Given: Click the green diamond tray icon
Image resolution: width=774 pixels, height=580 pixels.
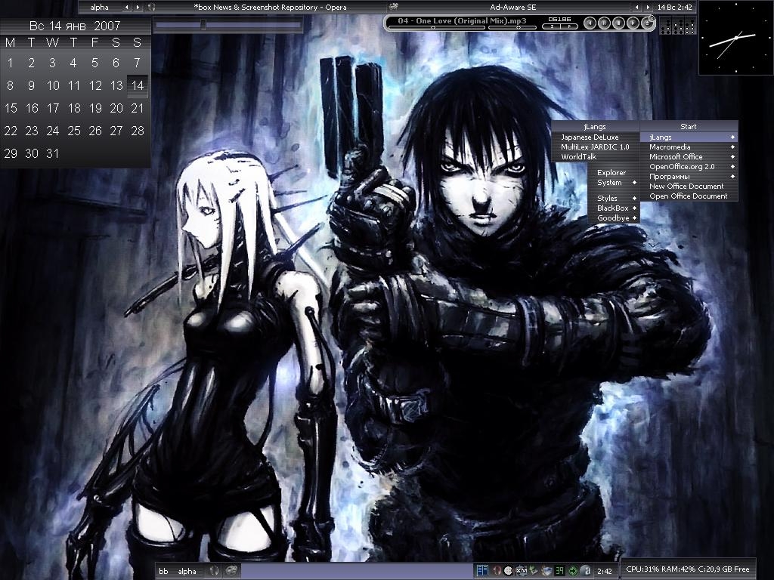Looking at the screenshot, I should point(573,571).
